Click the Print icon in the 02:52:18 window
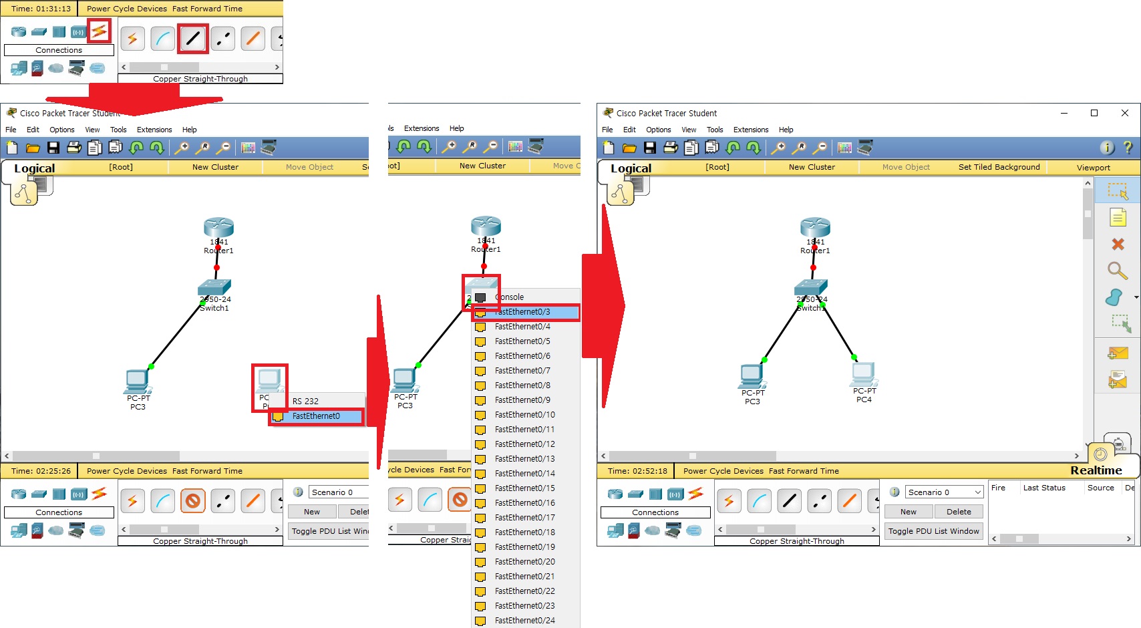Image resolution: width=1141 pixels, height=628 pixels. click(671, 148)
